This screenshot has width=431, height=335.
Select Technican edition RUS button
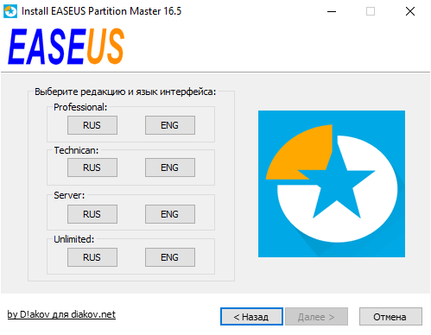[92, 167]
